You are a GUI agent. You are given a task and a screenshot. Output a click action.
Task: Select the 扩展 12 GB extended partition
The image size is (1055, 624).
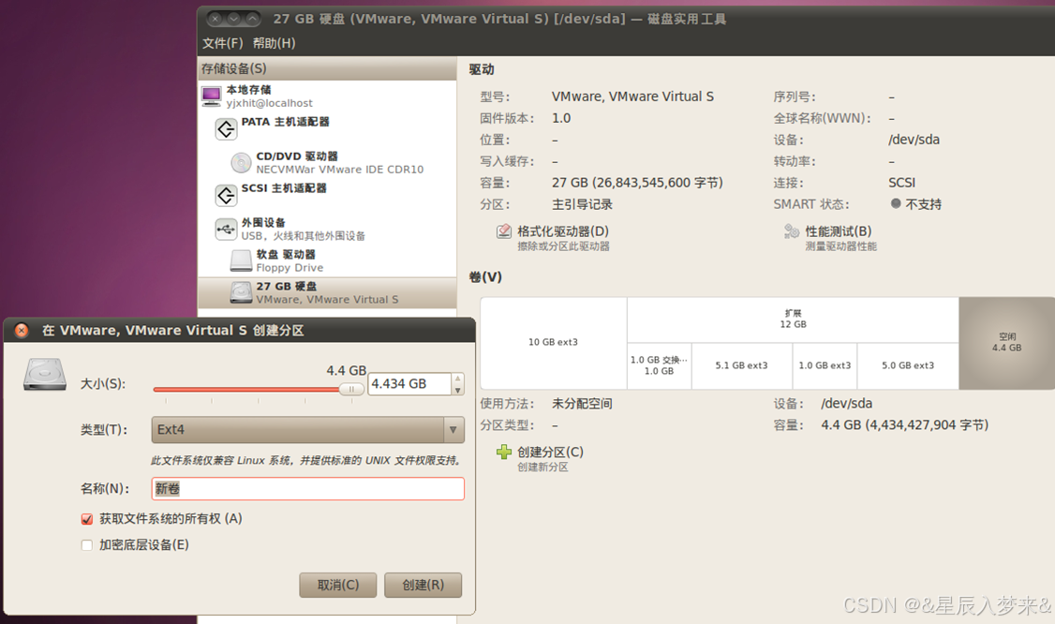tap(793, 319)
